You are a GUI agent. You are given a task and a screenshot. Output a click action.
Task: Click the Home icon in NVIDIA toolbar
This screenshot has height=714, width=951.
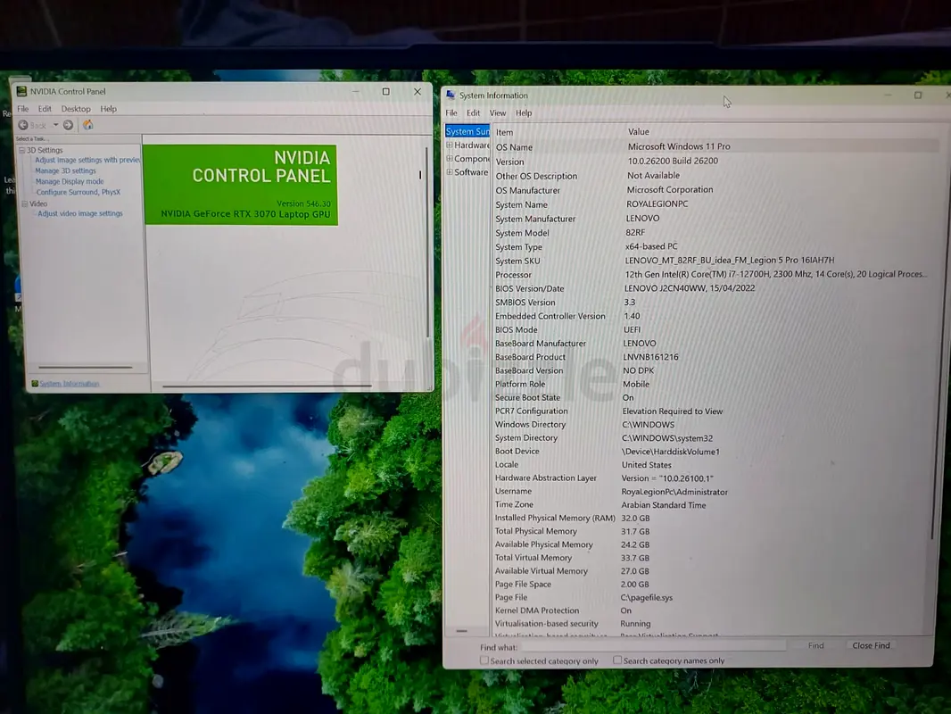88,125
